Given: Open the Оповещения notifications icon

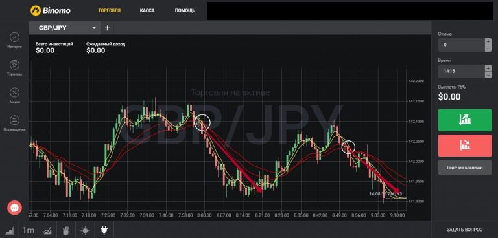Looking at the screenshot, I should point(14,120).
